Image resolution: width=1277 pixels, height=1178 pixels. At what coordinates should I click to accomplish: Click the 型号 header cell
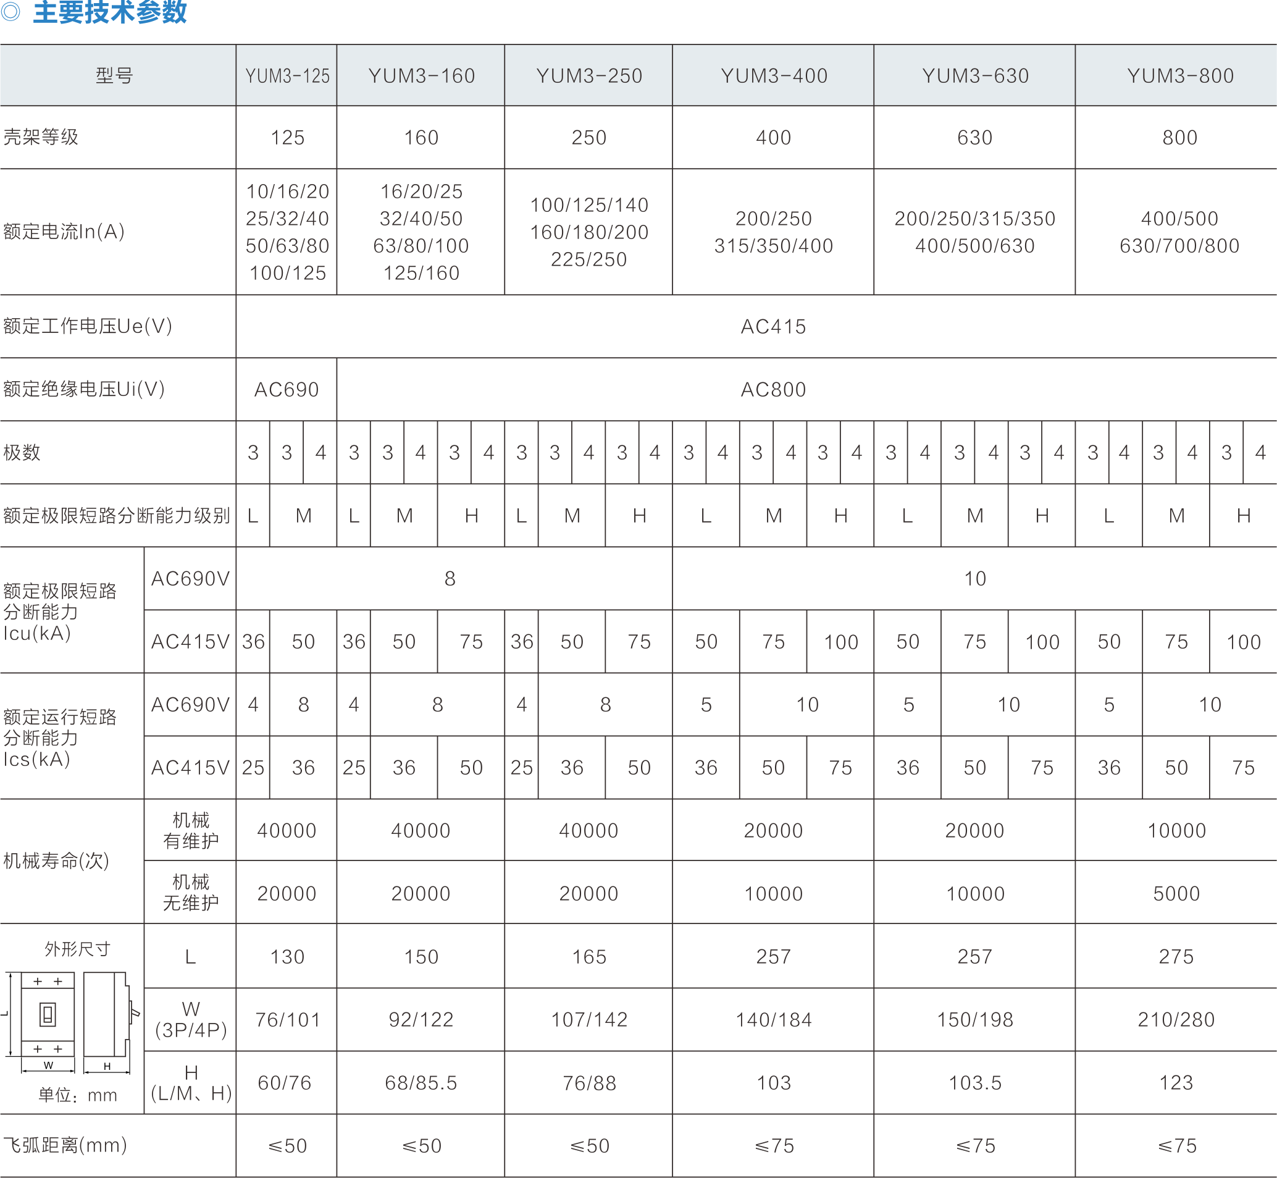[115, 76]
